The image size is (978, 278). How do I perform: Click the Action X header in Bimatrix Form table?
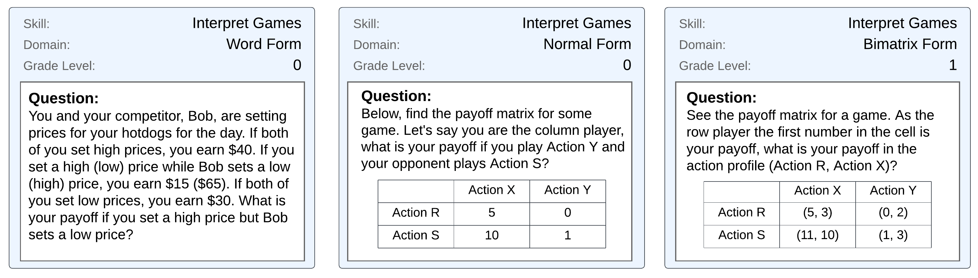click(x=817, y=190)
